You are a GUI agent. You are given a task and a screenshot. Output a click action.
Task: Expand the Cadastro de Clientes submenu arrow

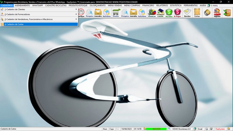(x=76, y=9)
